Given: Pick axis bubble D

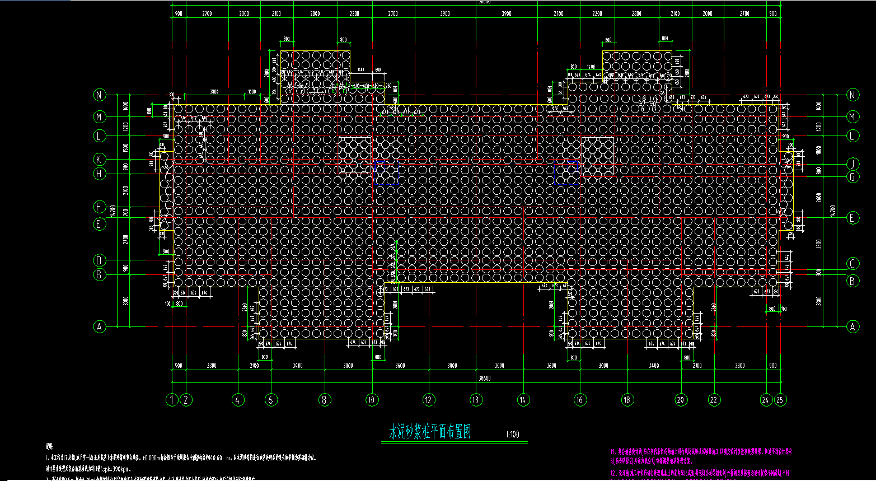Looking at the screenshot, I should 100,260.
